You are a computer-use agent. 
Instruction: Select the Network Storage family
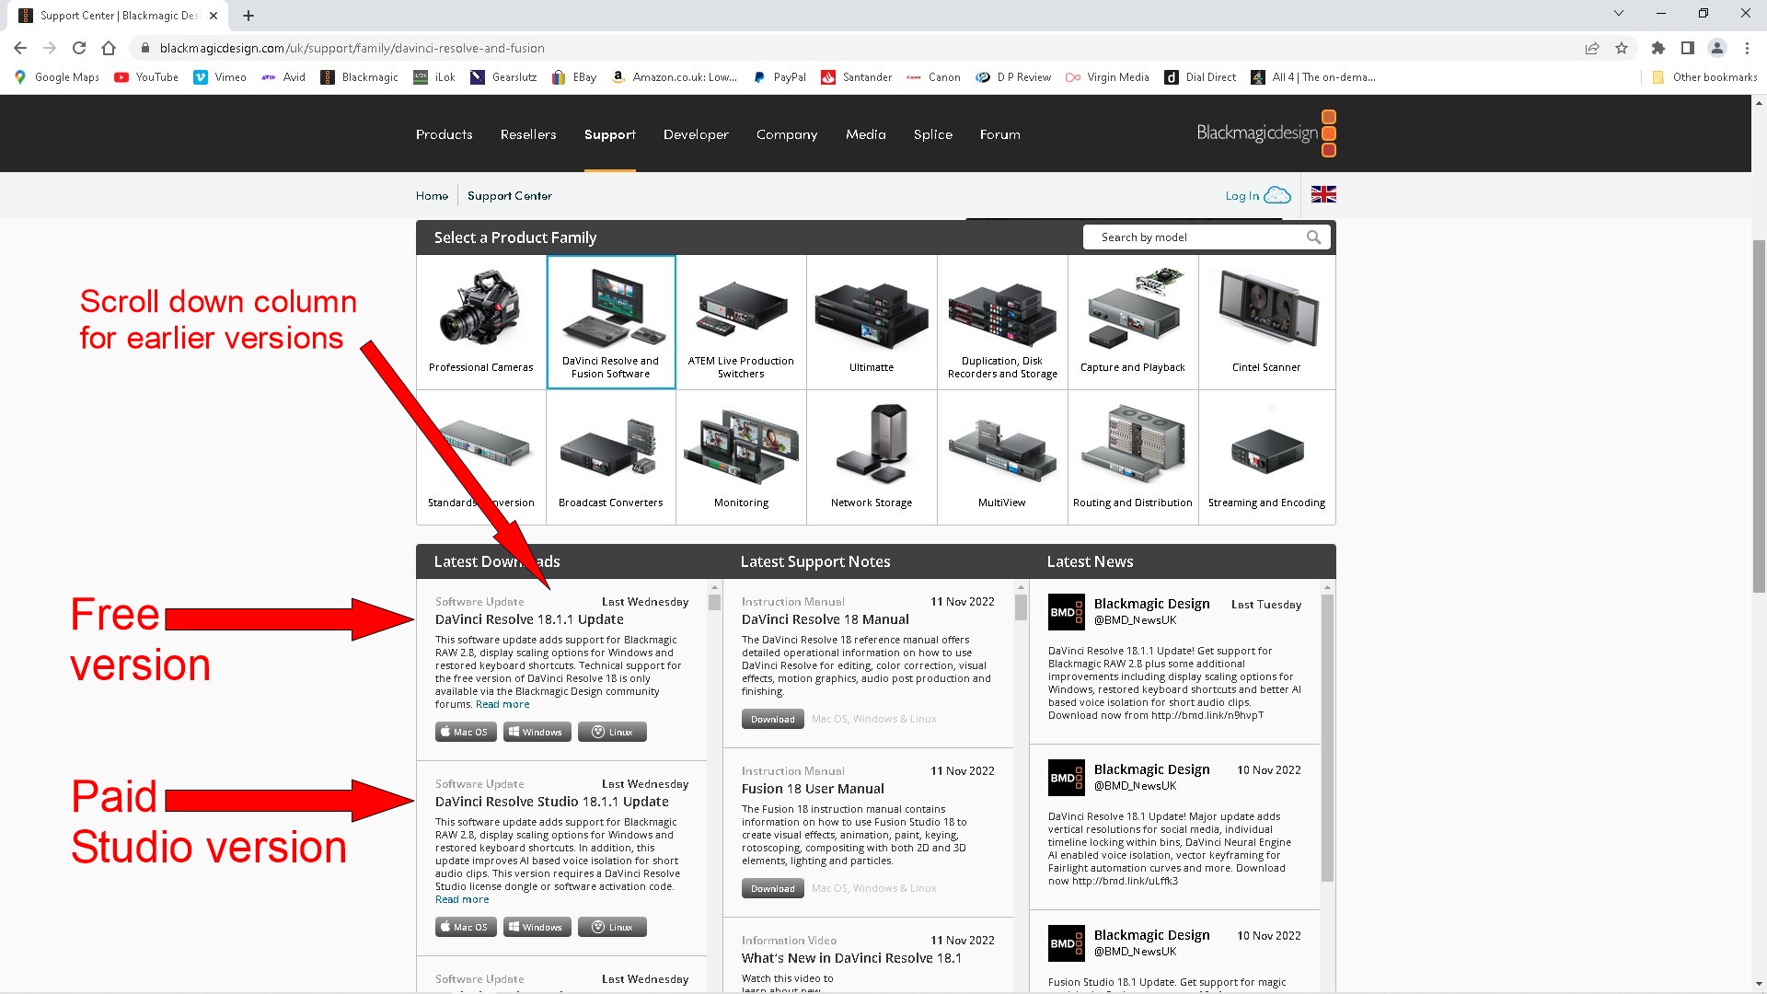pos(872,457)
